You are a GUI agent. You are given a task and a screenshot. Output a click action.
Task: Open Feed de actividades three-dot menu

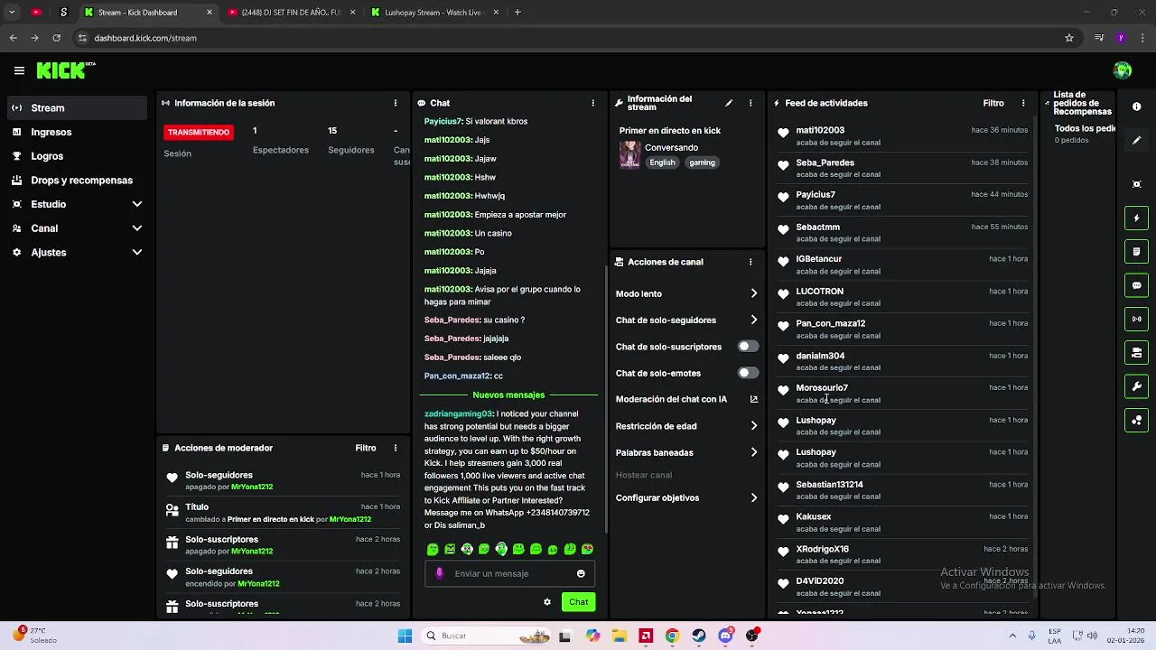1023,103
